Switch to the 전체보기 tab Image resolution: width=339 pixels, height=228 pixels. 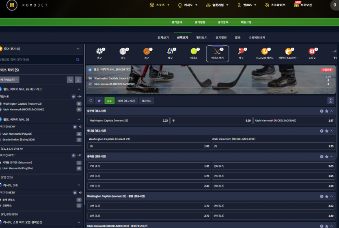tap(163, 38)
